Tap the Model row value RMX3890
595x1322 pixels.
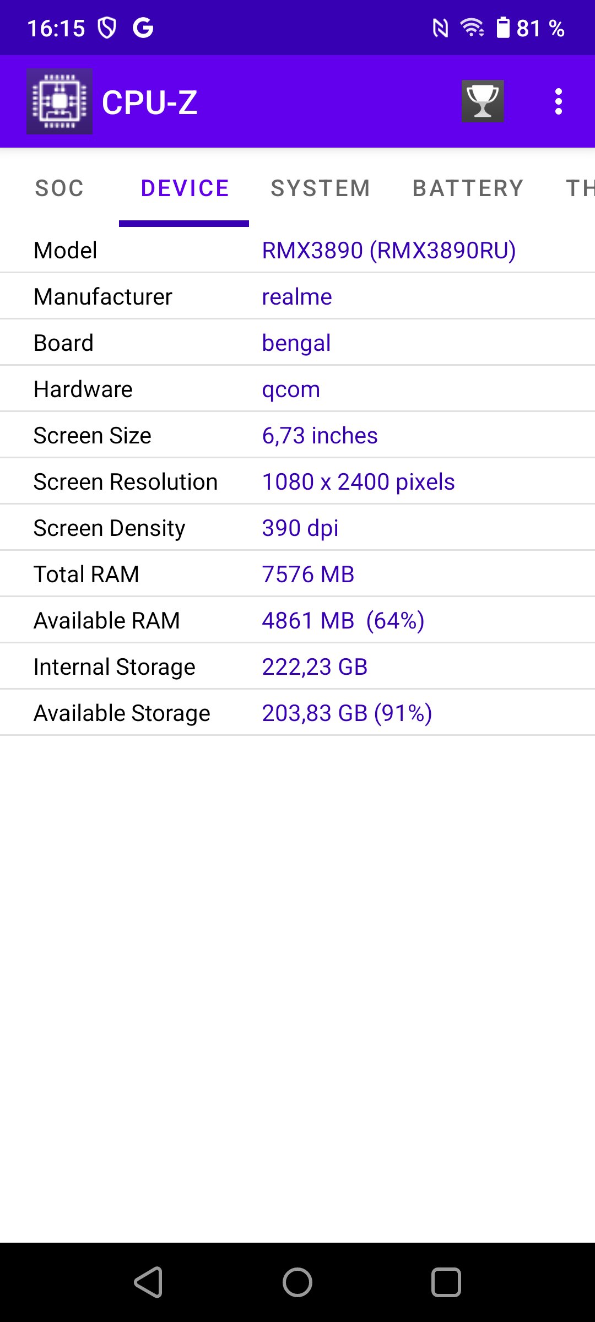click(389, 251)
